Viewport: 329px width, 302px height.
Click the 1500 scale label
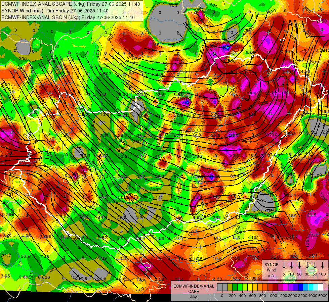click(x=282, y=296)
